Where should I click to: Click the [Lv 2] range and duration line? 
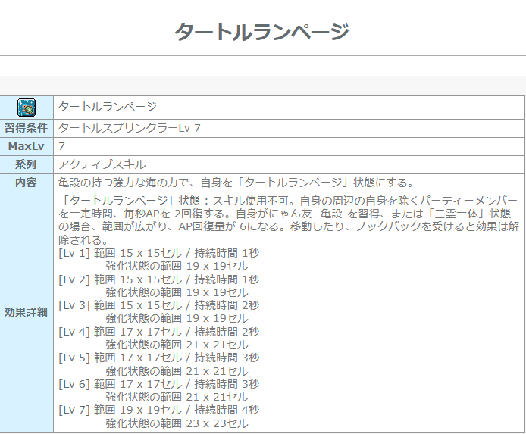(x=158, y=279)
